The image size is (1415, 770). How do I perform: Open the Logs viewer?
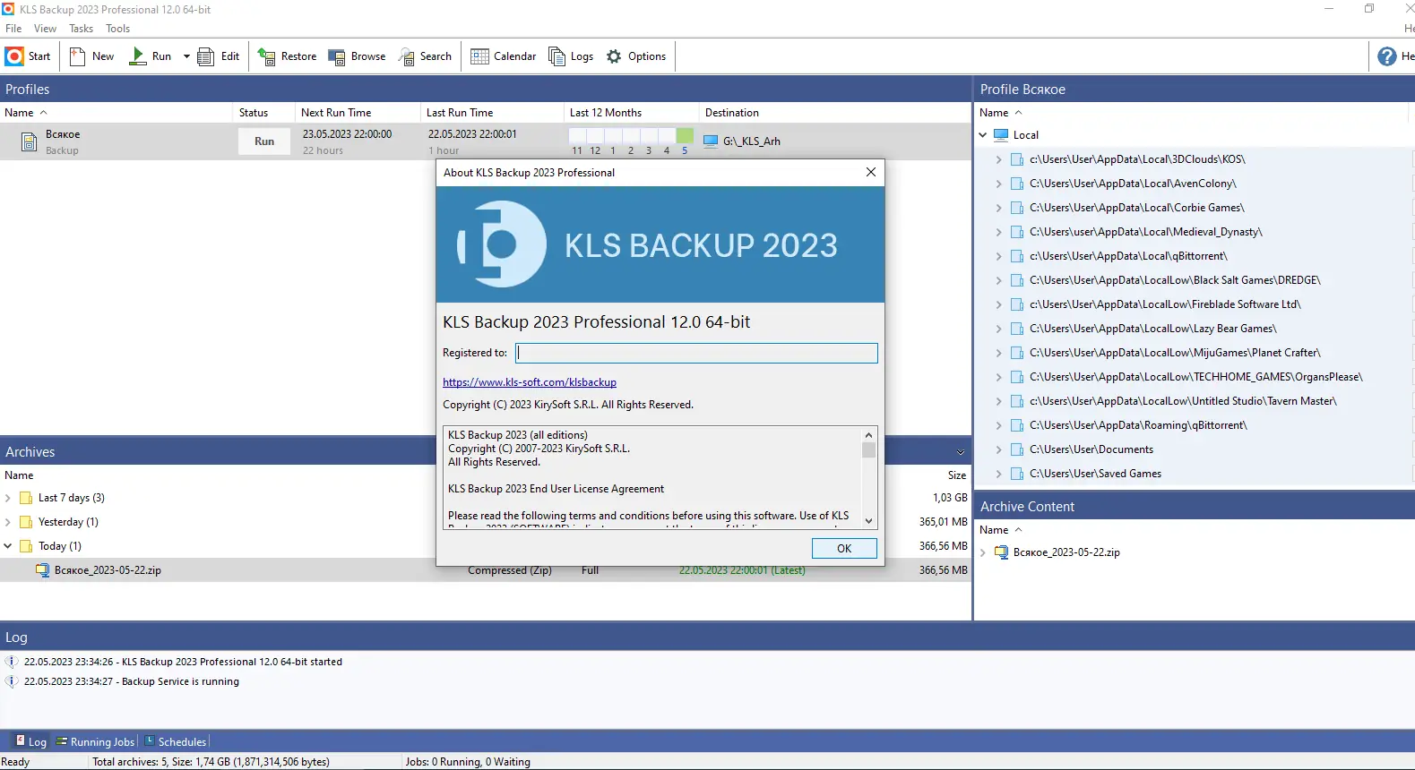tap(571, 56)
